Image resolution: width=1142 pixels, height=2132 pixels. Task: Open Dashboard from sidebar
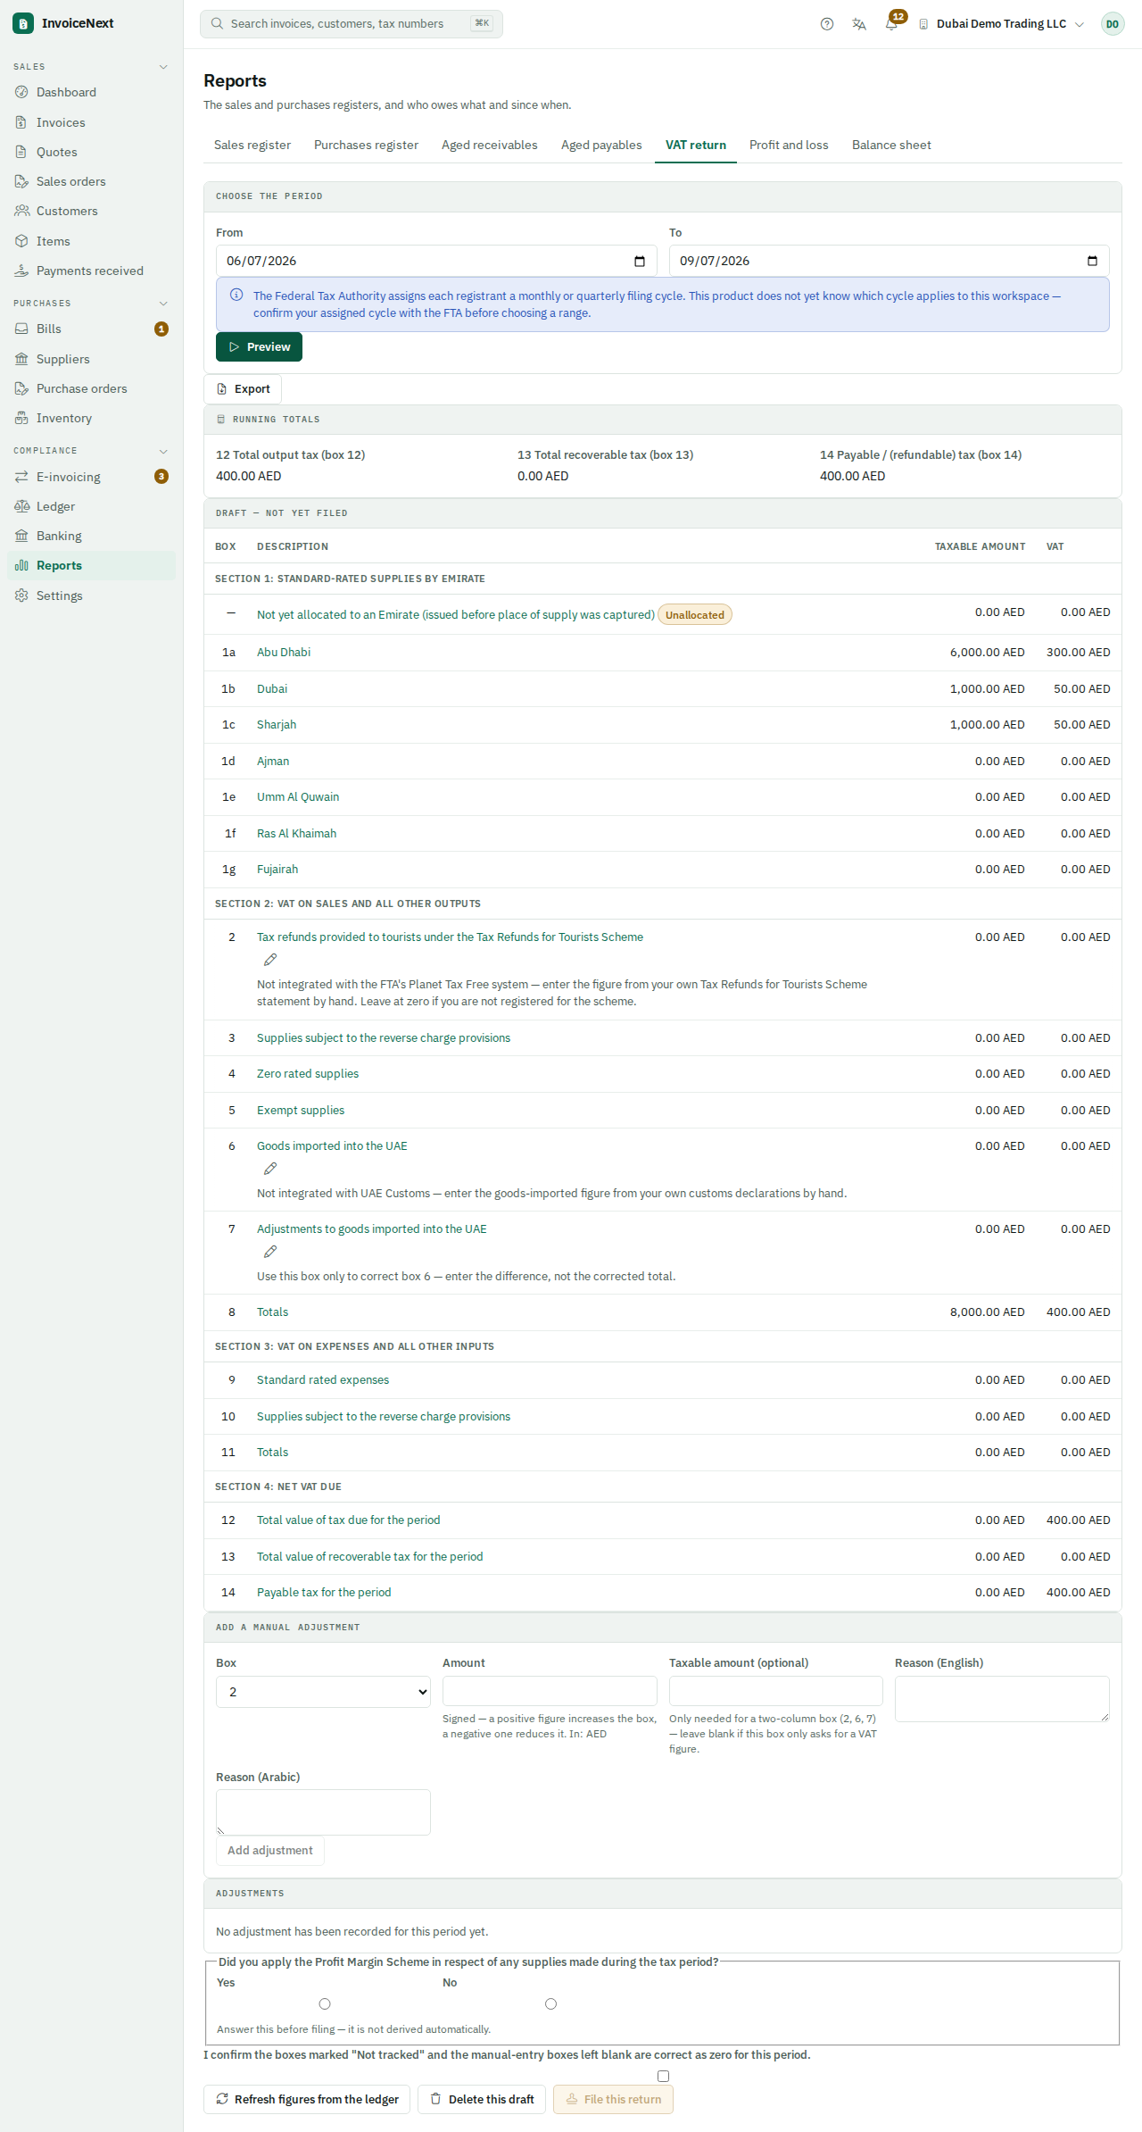pyautogui.click(x=91, y=92)
